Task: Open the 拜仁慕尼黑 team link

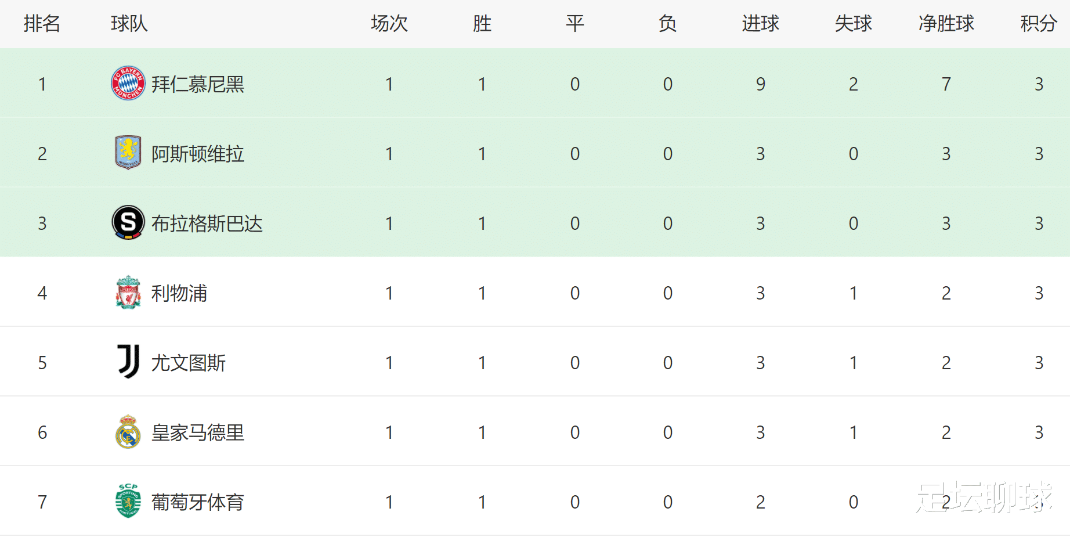Action: point(198,84)
